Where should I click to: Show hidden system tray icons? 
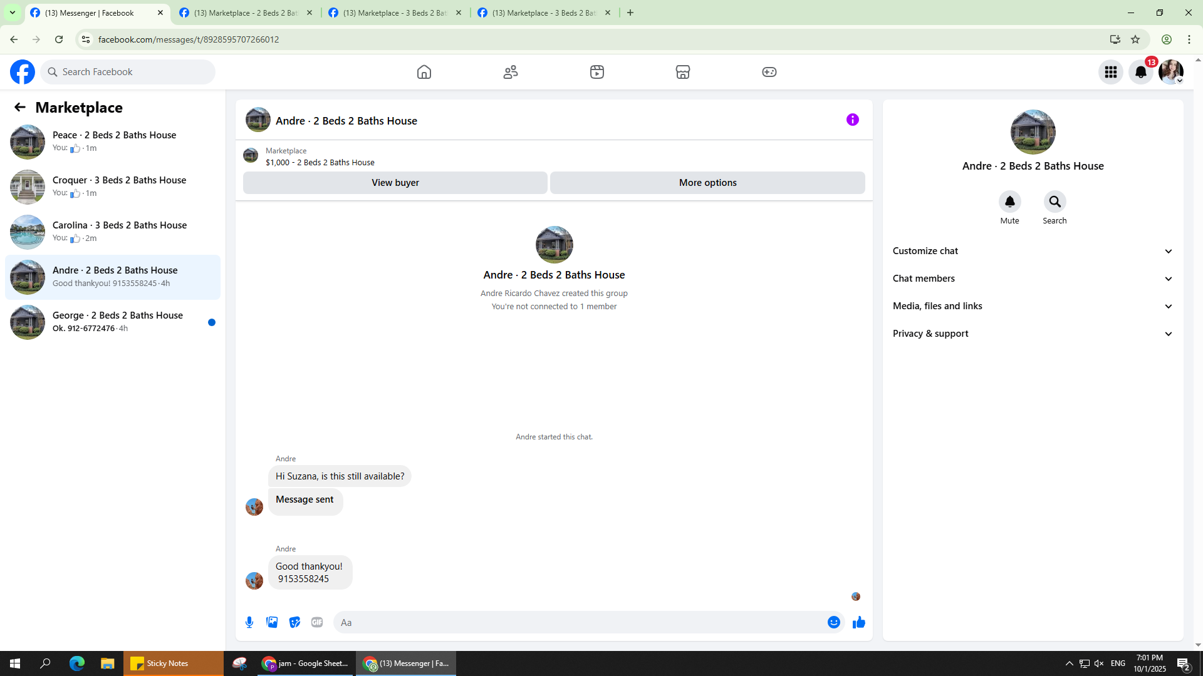pos(1070,663)
